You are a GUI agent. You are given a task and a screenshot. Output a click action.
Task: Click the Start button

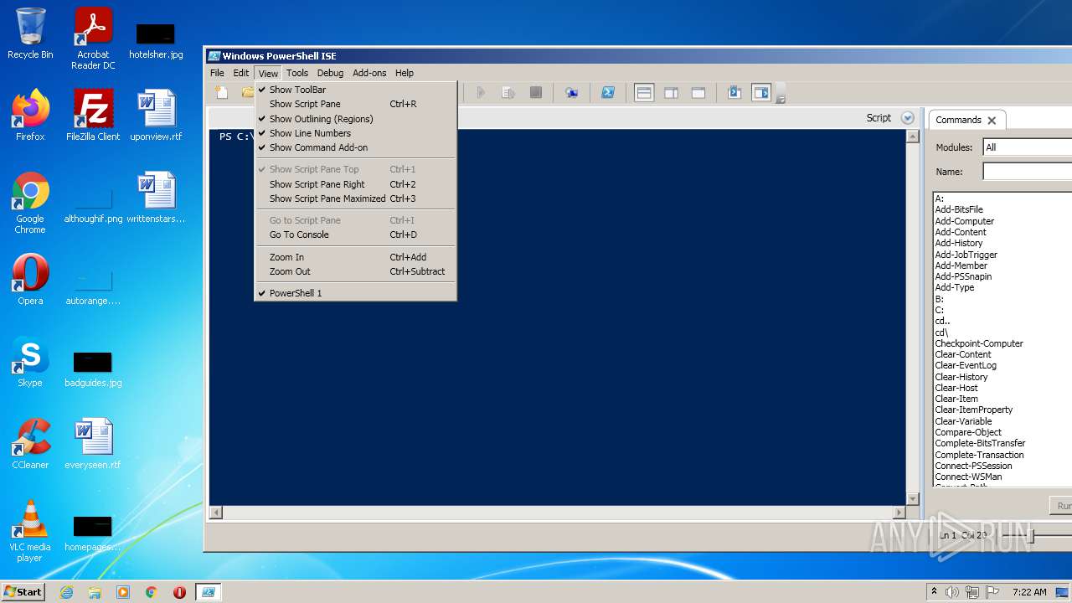tap(23, 592)
